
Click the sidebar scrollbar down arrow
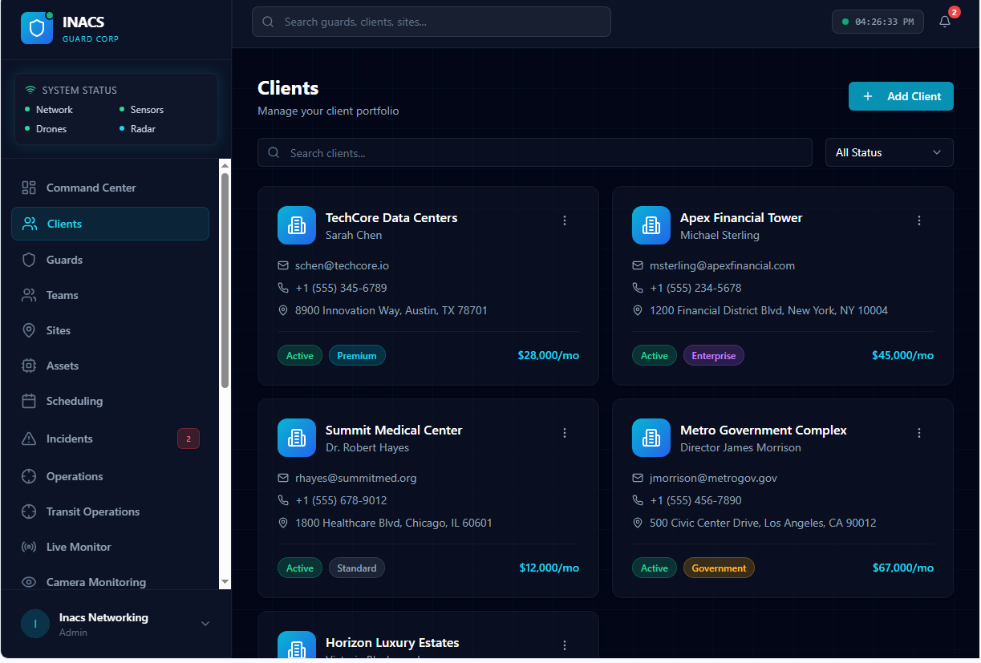pyautogui.click(x=225, y=581)
